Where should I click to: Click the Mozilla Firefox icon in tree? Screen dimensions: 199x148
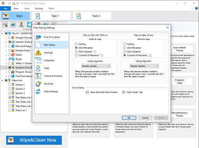point(13,50)
